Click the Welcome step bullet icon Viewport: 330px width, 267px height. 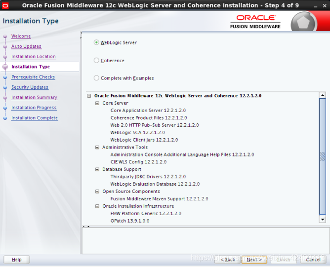pyautogui.click(x=5, y=37)
